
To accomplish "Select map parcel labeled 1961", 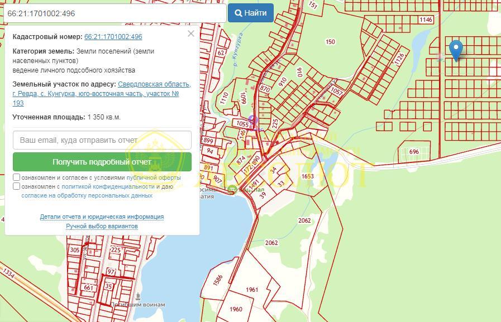I will (252, 290).
